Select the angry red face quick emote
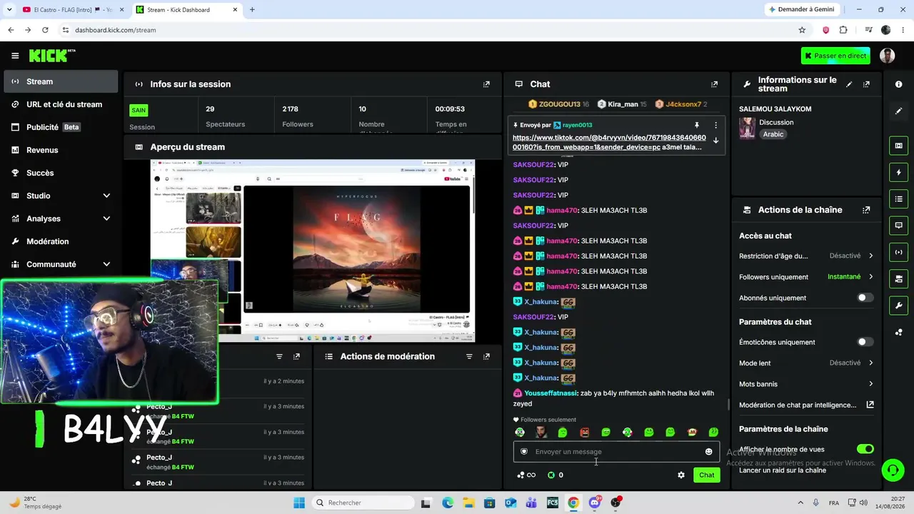Screen dimensions: 914x514 584,432
